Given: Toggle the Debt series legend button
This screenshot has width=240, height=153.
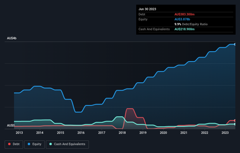Looking at the screenshot, I should (14, 144).
